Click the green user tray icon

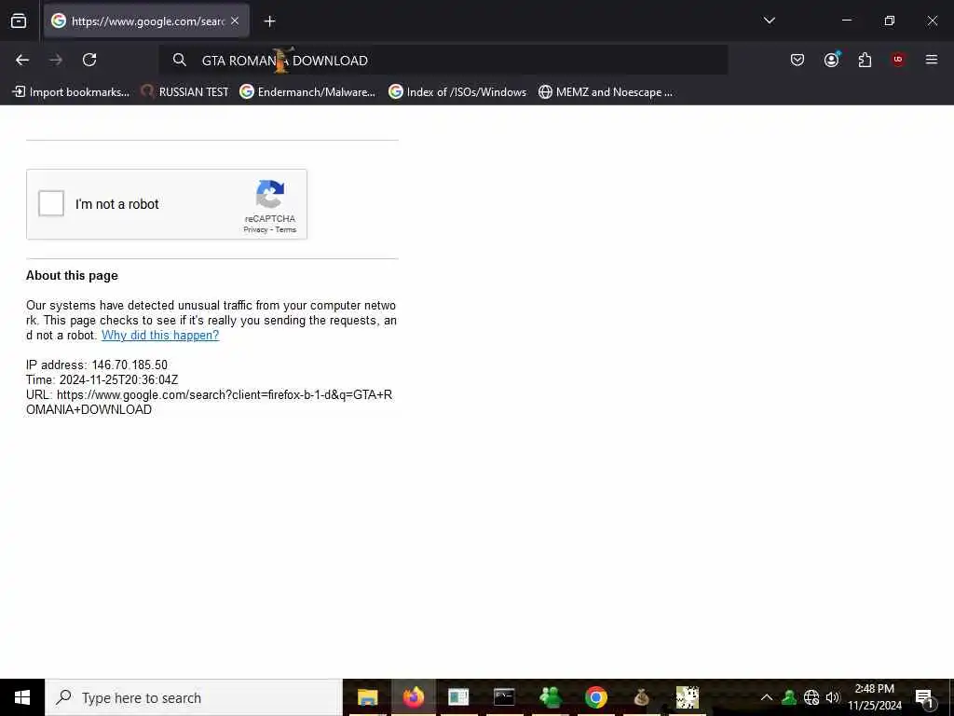[789, 697]
